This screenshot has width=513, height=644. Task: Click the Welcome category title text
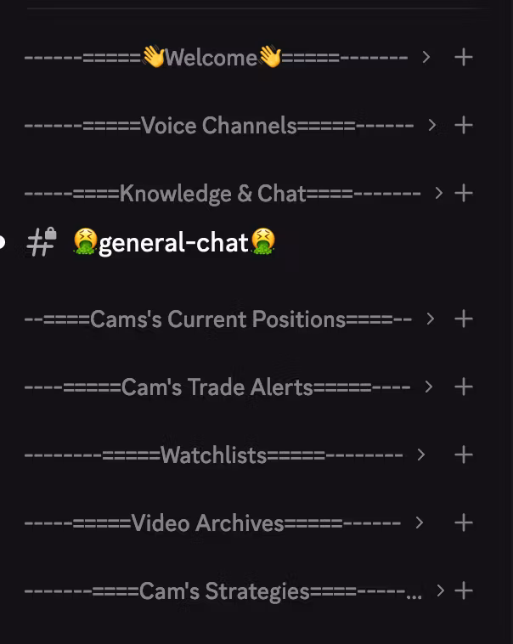pyautogui.click(x=211, y=57)
